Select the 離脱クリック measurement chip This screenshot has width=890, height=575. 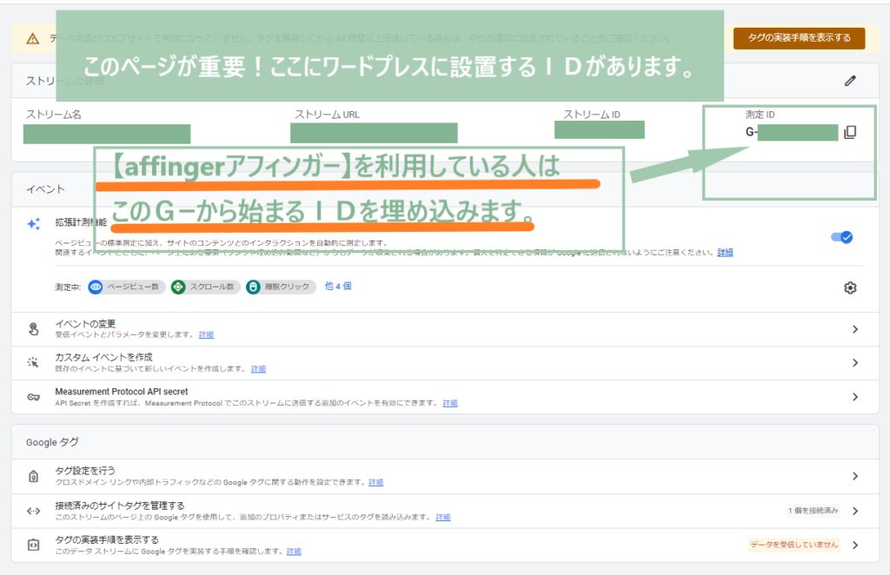281,287
